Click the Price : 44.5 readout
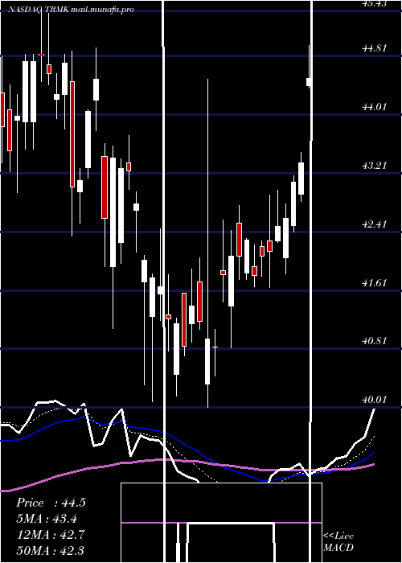 click(51, 503)
